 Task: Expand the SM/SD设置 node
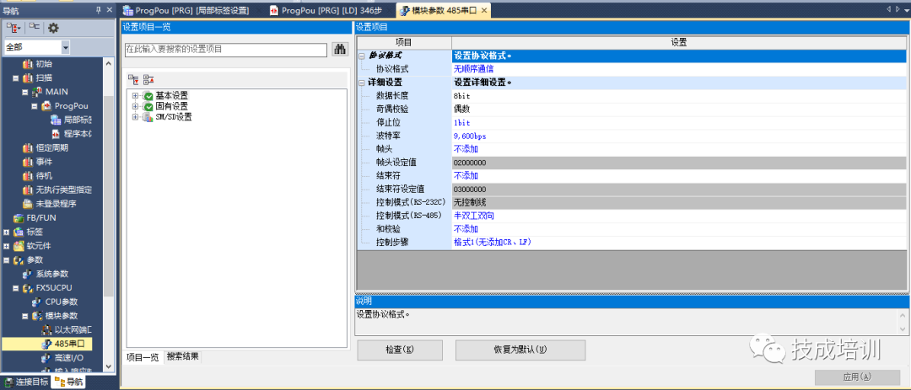point(135,116)
